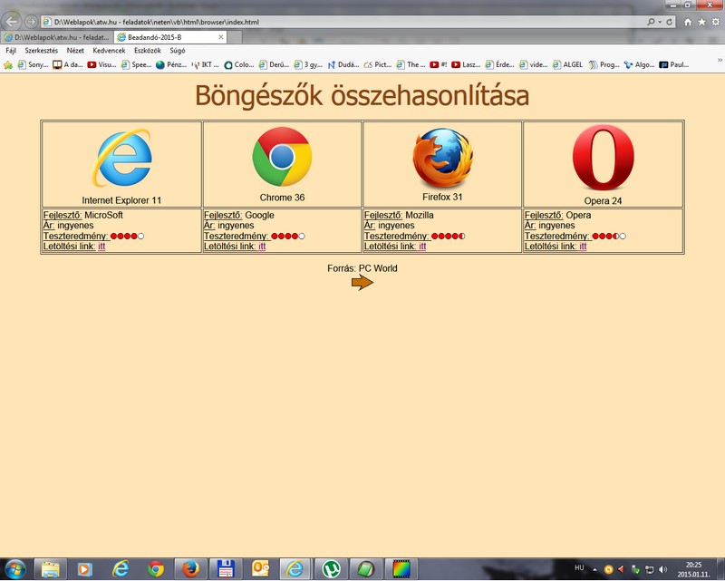The image size is (725, 581).
Task: Open the Dudá... bookmark
Action: [343, 64]
